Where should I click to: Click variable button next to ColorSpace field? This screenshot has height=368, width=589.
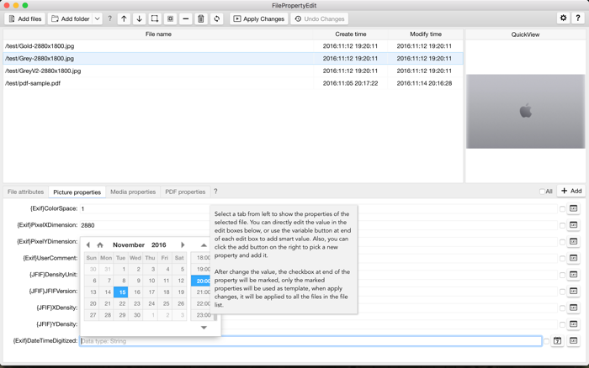[573, 208]
